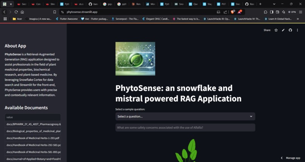
Task: Open the LaunchHacks IV bookmark
Action: 247,19
